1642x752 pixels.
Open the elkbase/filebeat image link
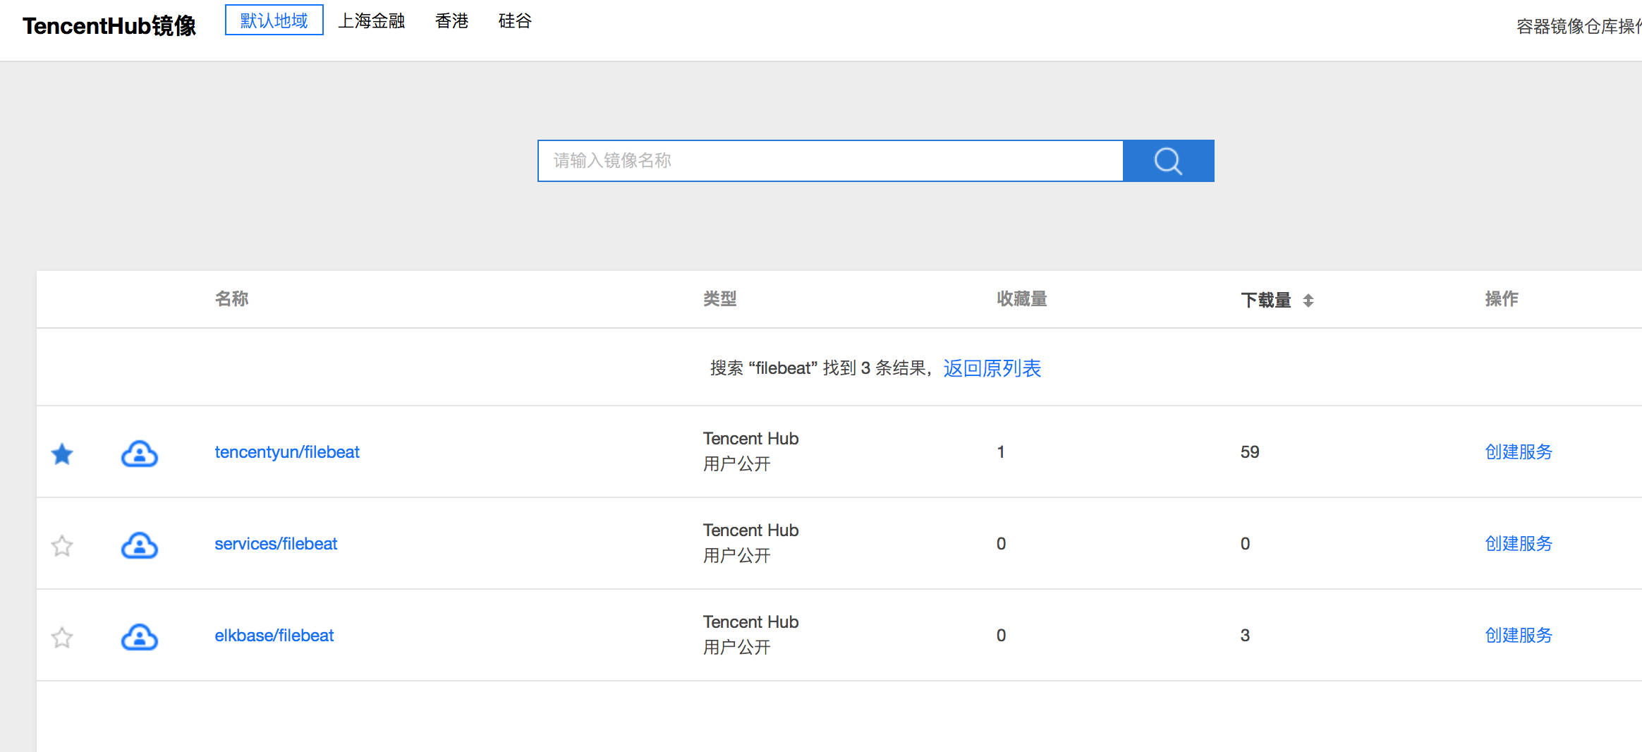(274, 636)
